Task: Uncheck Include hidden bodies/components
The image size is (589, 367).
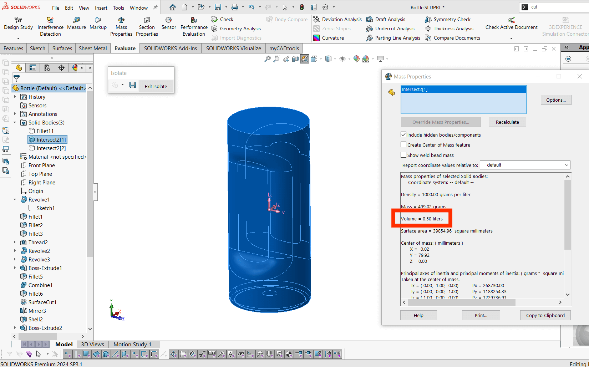Action: click(x=403, y=134)
